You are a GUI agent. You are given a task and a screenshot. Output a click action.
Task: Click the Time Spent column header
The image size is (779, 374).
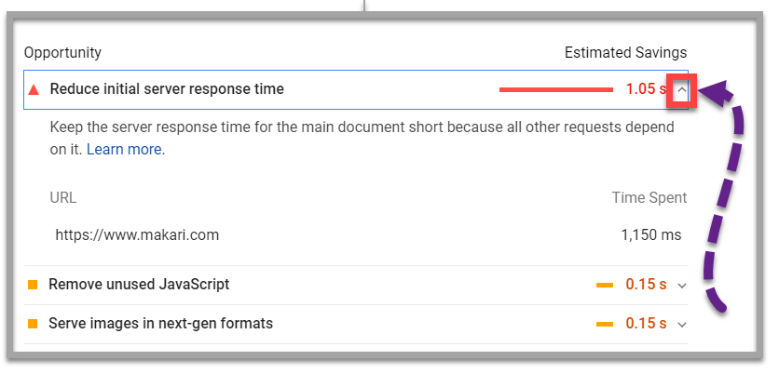649,197
